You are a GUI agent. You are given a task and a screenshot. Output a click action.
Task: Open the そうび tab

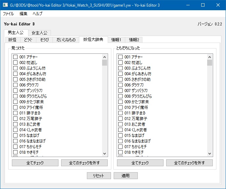44,40
